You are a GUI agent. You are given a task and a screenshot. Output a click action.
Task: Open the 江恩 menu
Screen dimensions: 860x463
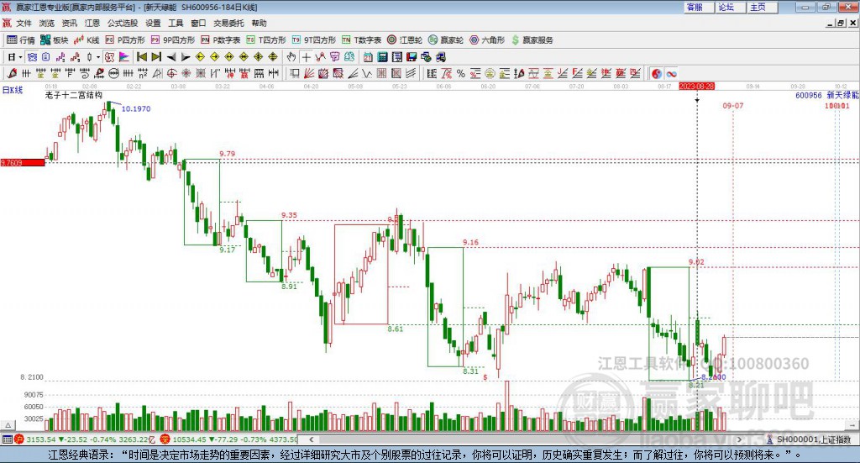click(x=92, y=23)
